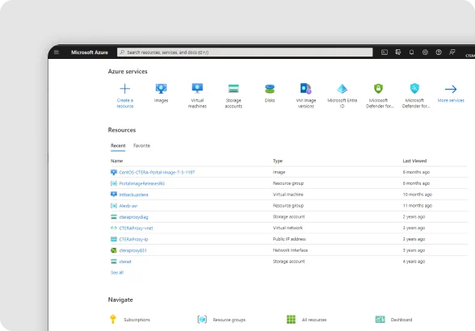475x331 pixels.
Task: Open the PortalImageReleasesRG resource group
Action: pyautogui.click(x=142, y=183)
